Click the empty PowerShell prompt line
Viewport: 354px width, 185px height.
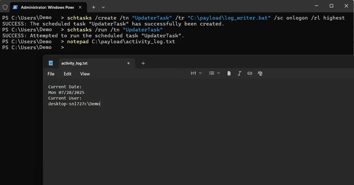coord(33,47)
